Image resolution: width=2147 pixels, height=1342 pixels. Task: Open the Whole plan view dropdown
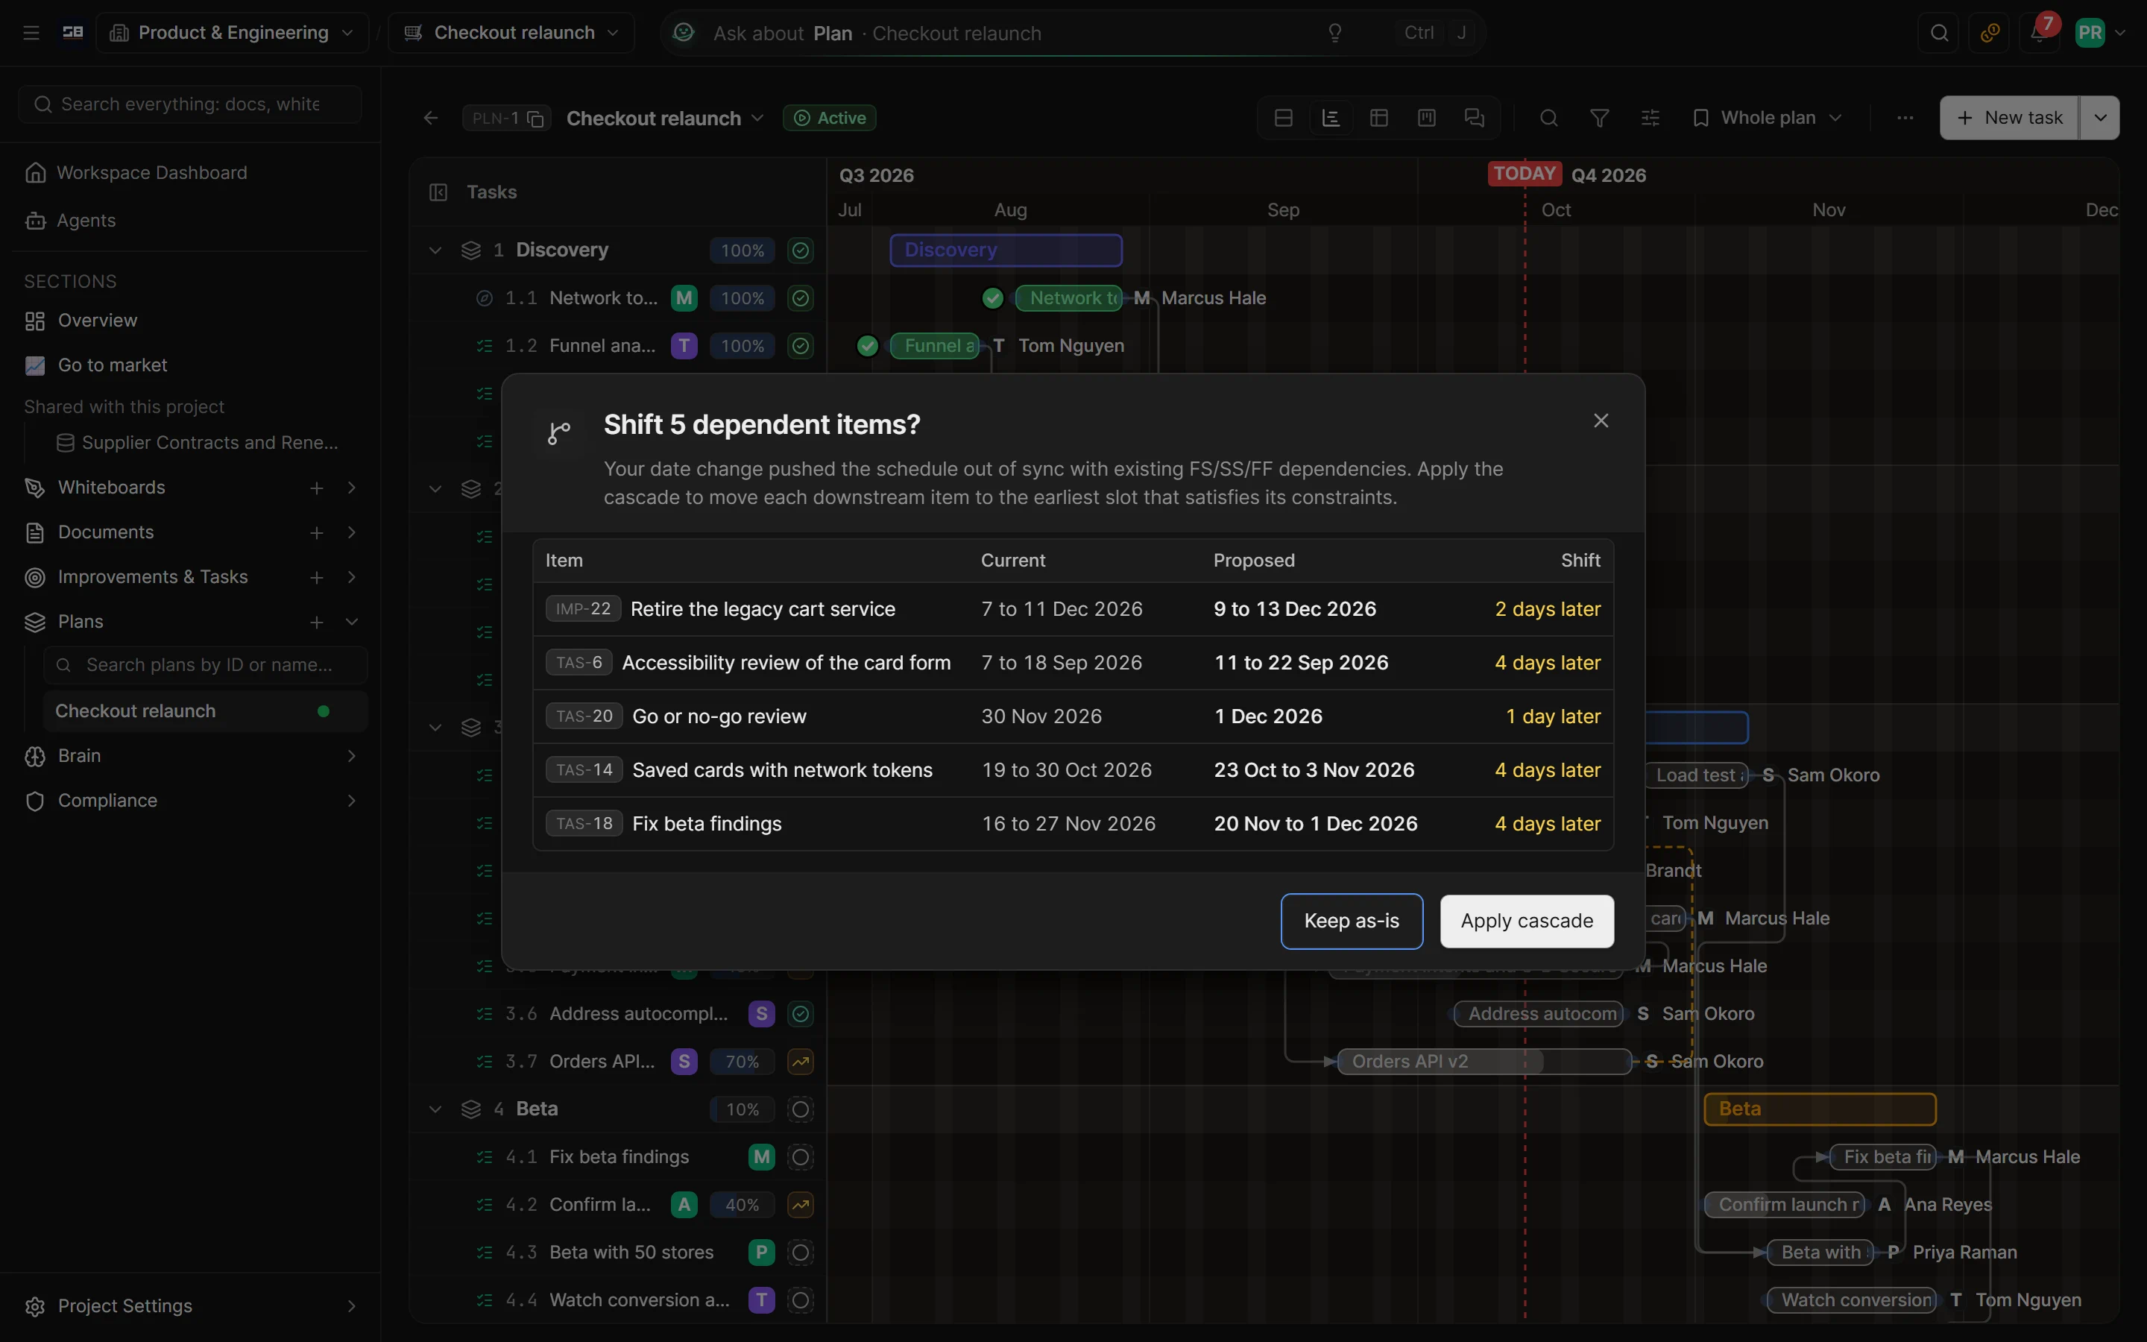click(1768, 118)
